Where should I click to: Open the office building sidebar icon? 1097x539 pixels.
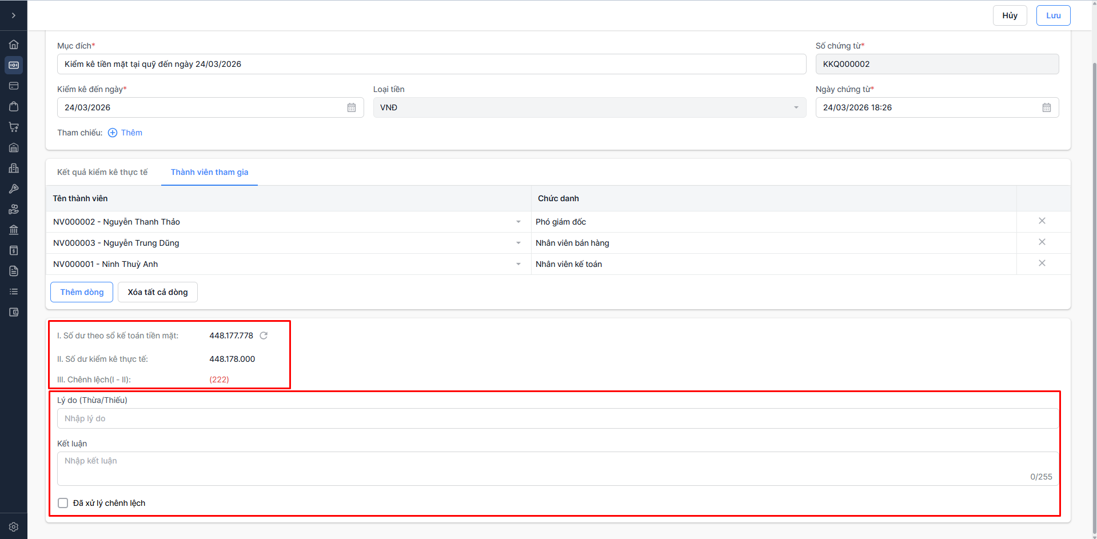click(14, 168)
